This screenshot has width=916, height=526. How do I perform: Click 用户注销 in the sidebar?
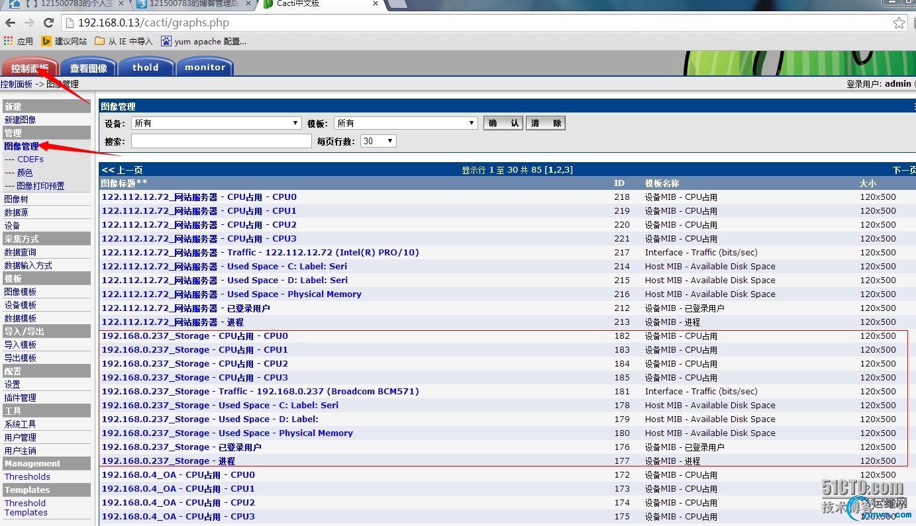point(20,451)
